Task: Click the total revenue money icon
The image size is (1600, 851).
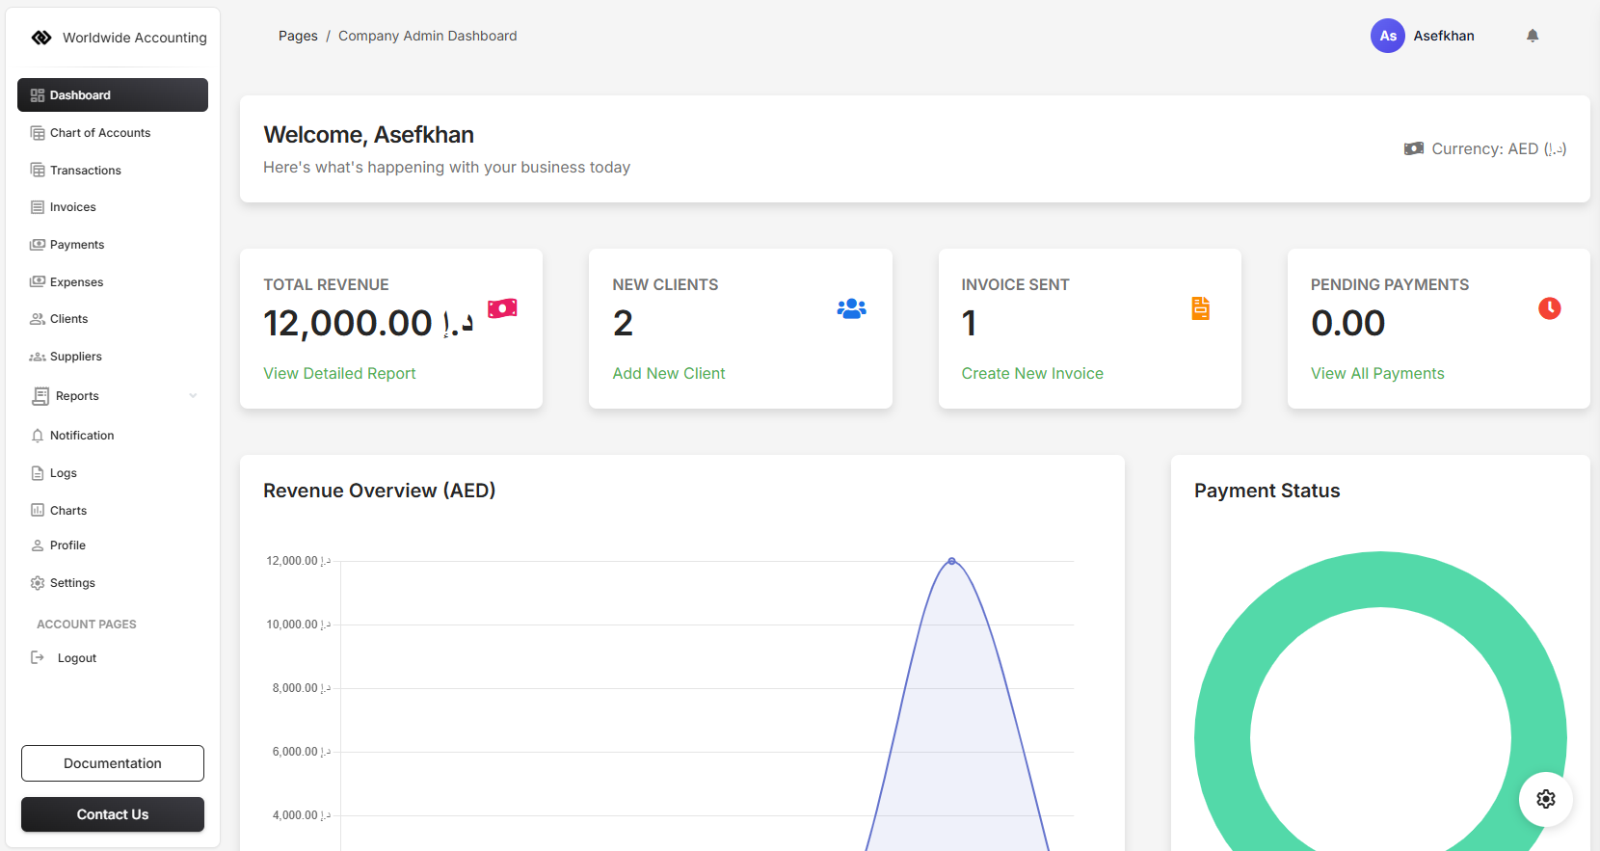Action: [502, 308]
